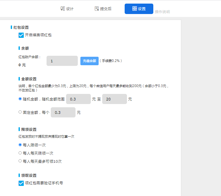Select the 随机金额 radio option
The image size is (221, 196).
20,99
